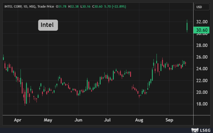Click the 26.00 price axis label
Image resolution: width=213 pixels, height=133 pixels.
pos(202,57)
